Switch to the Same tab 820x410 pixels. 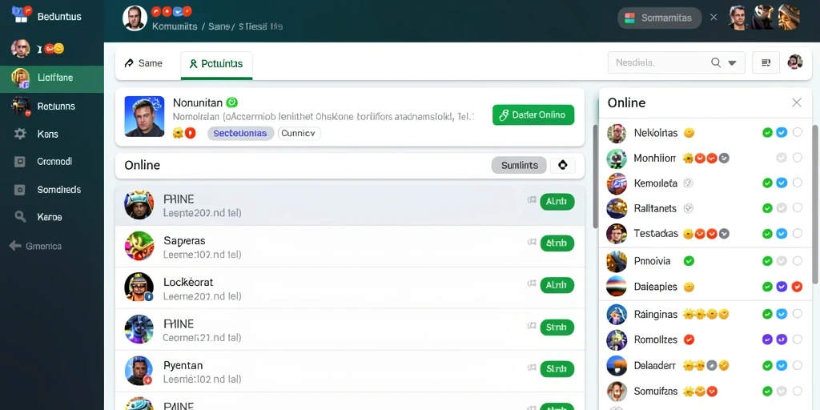(x=143, y=63)
